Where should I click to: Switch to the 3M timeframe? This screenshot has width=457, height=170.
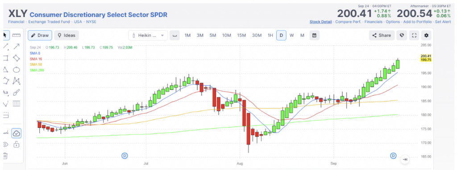(x=200, y=36)
